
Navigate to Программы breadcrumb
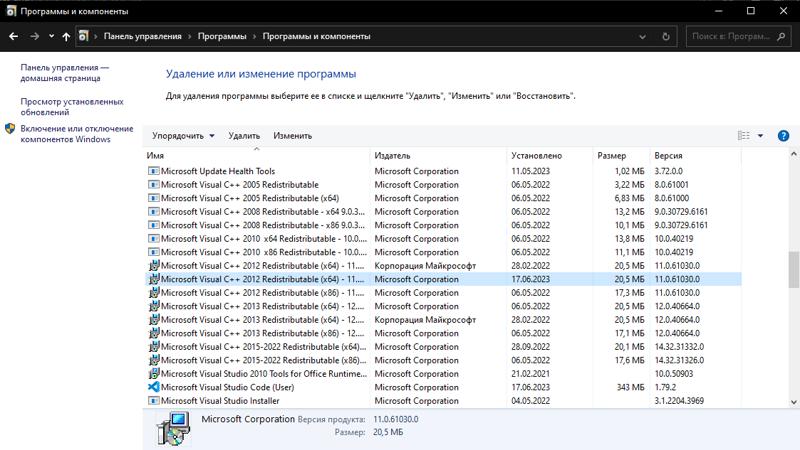tap(222, 36)
